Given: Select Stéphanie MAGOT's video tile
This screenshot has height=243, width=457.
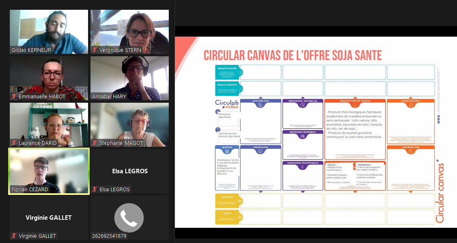Looking at the screenshot, I should tap(129, 125).
